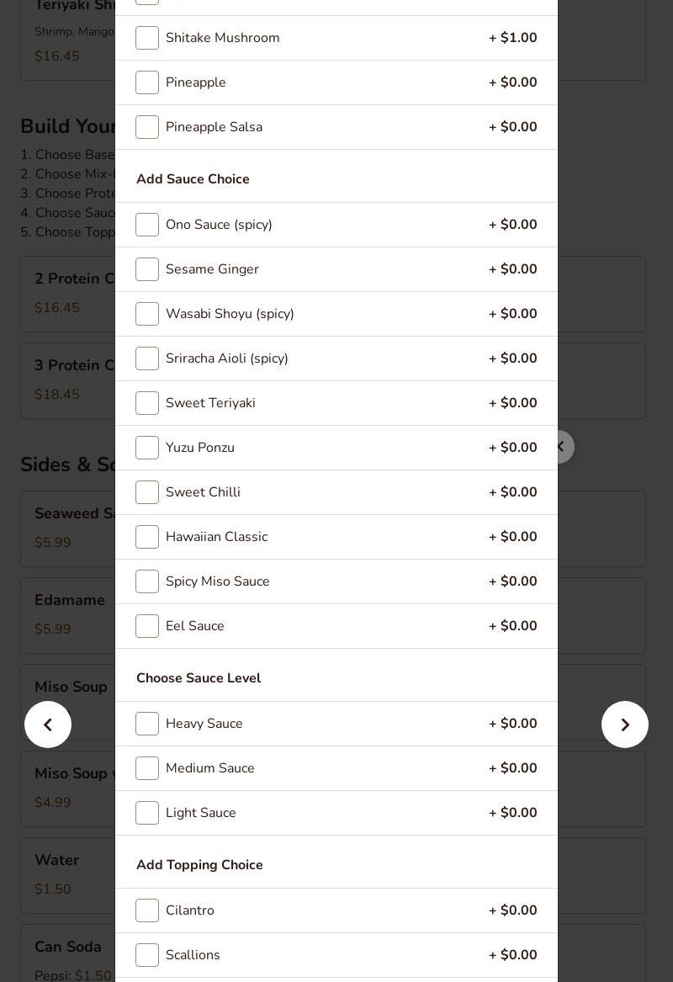Go to the previous item with left arrow

(x=48, y=725)
